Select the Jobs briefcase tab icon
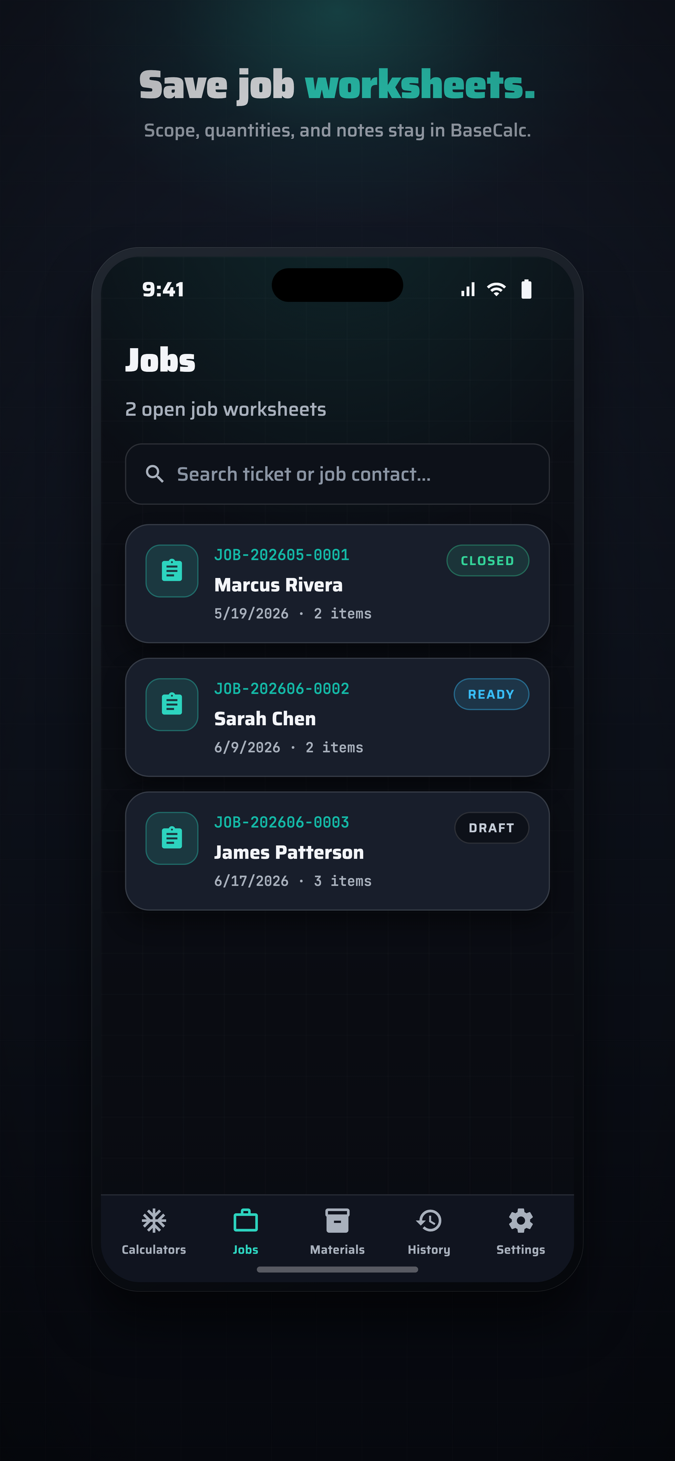675x1461 pixels. tap(246, 1221)
